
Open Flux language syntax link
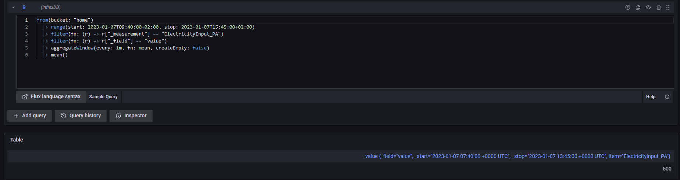51,97
